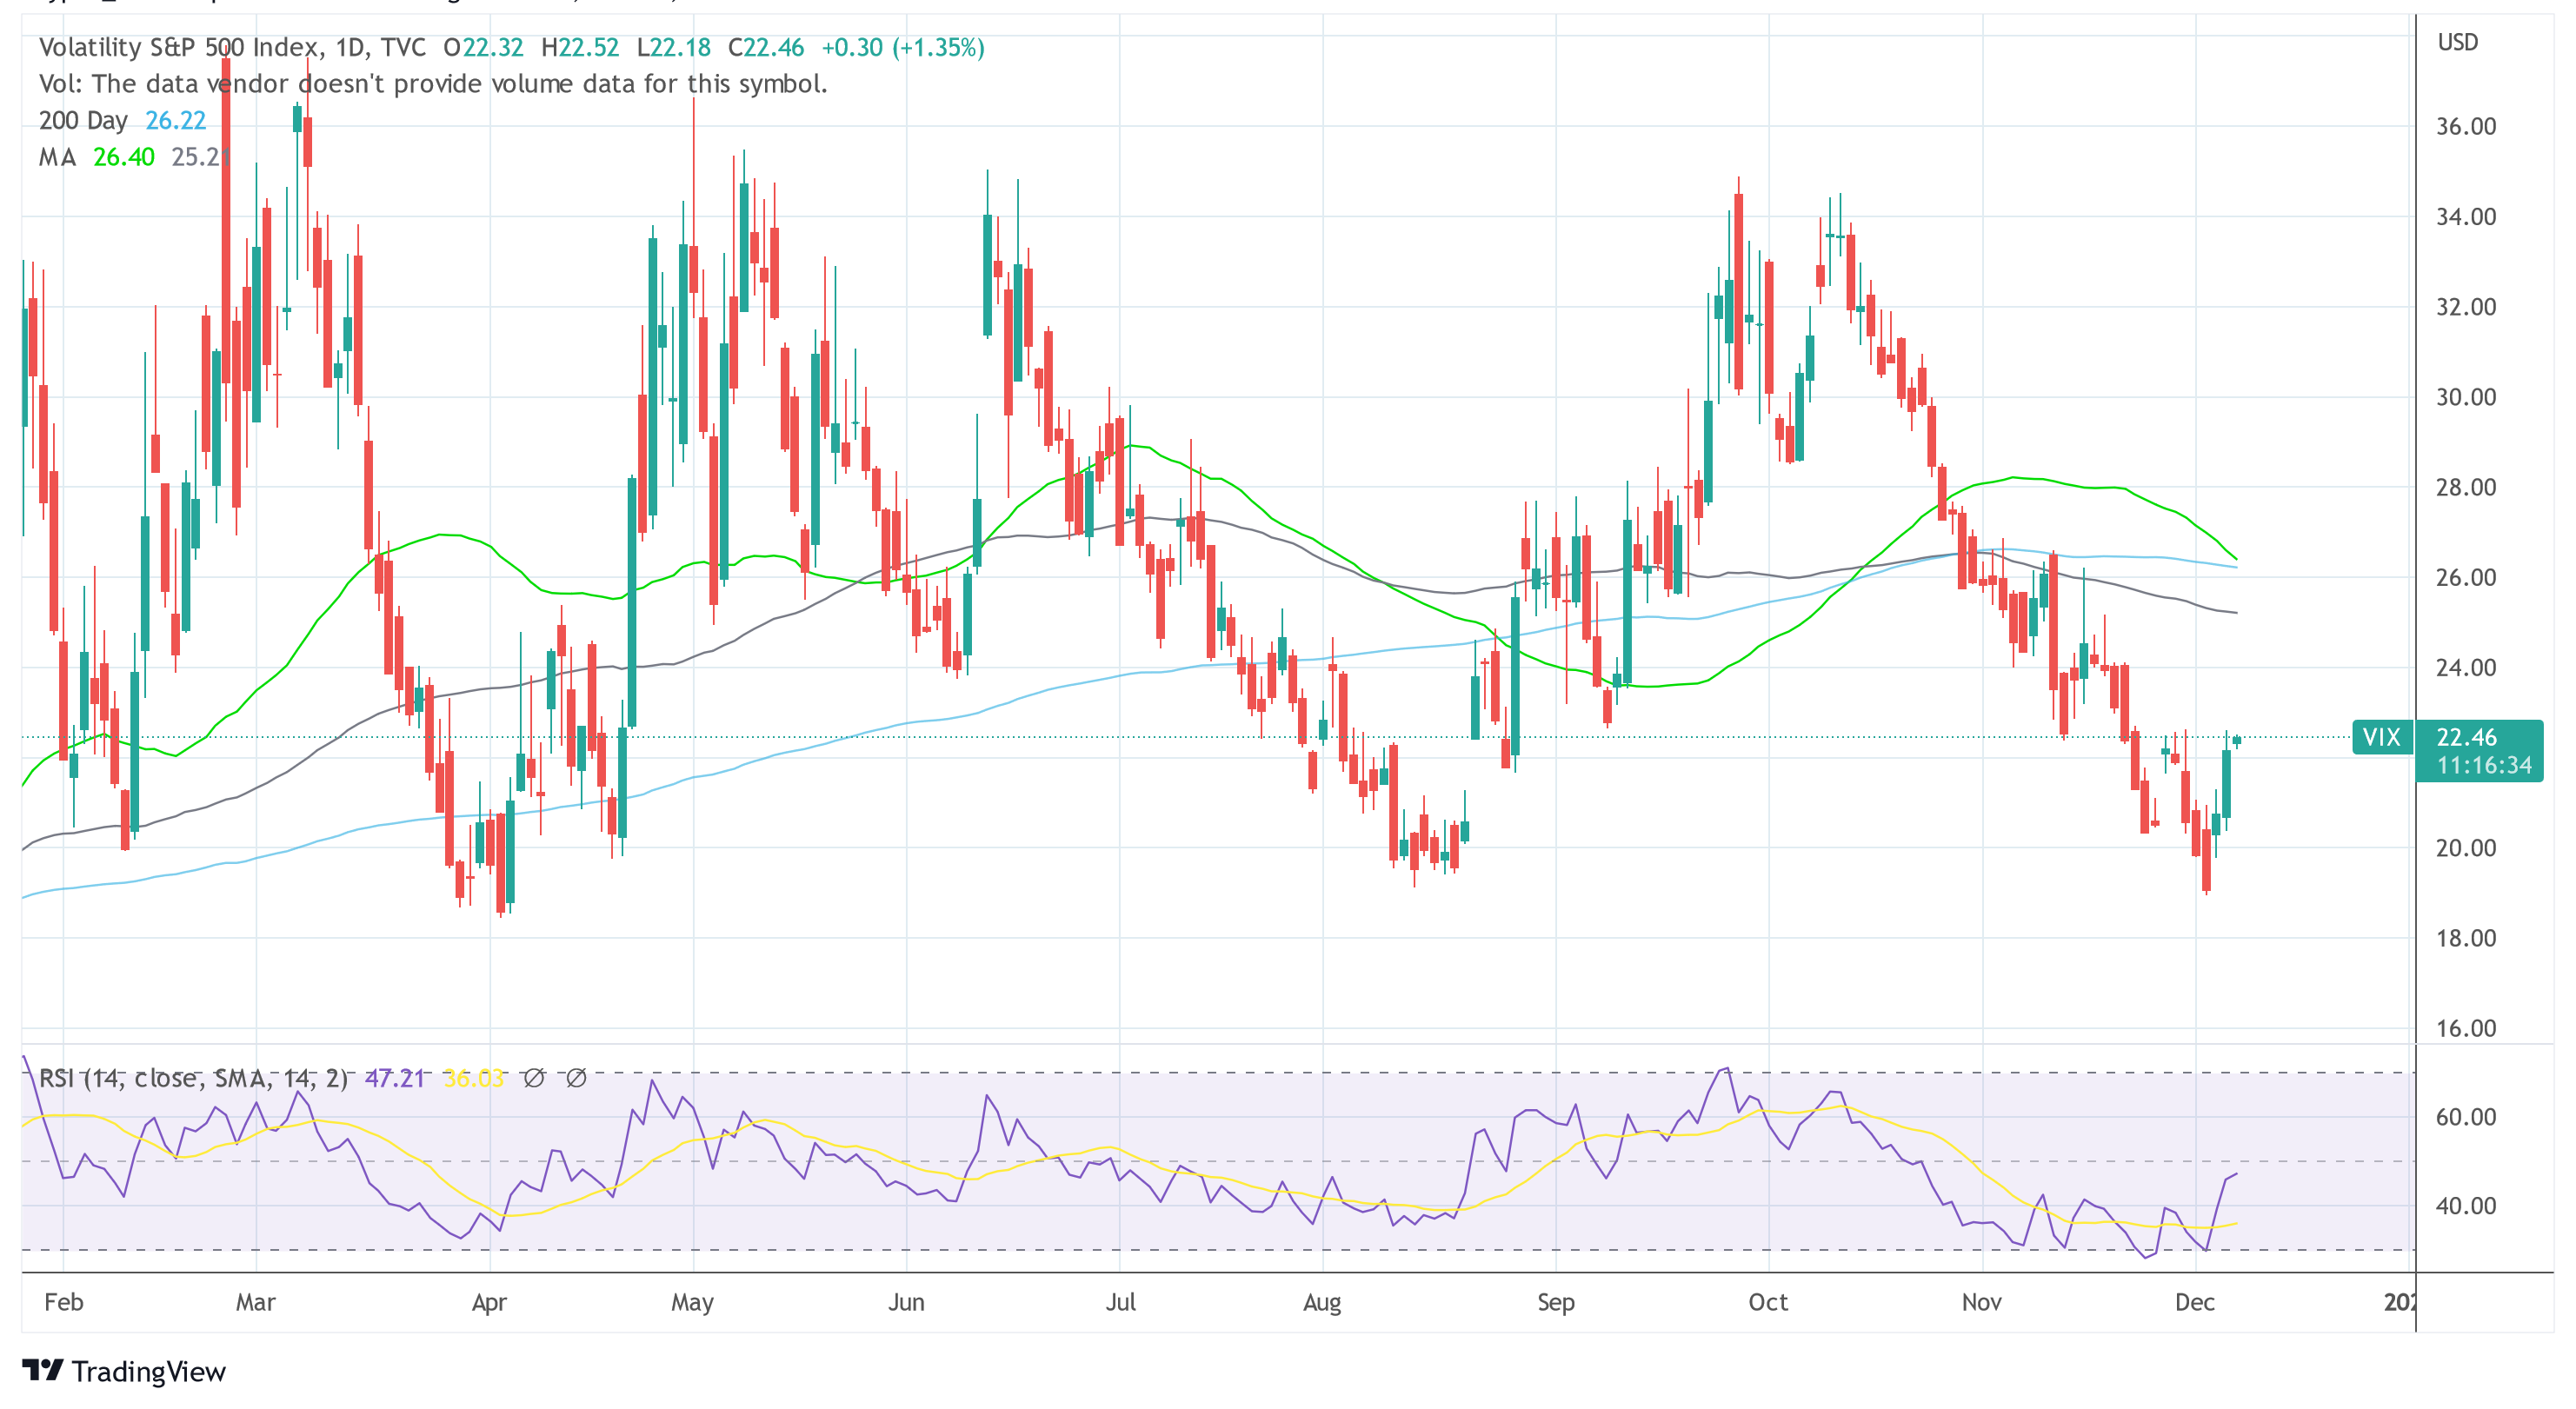Select the Dec label on the time axis
Screen dimensions: 2576x1409
2196,1303
